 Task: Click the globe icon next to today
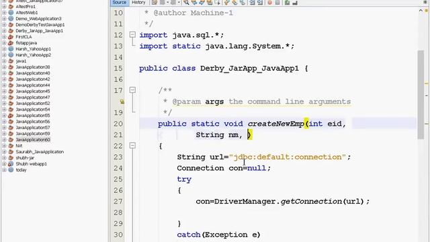(x=11, y=170)
